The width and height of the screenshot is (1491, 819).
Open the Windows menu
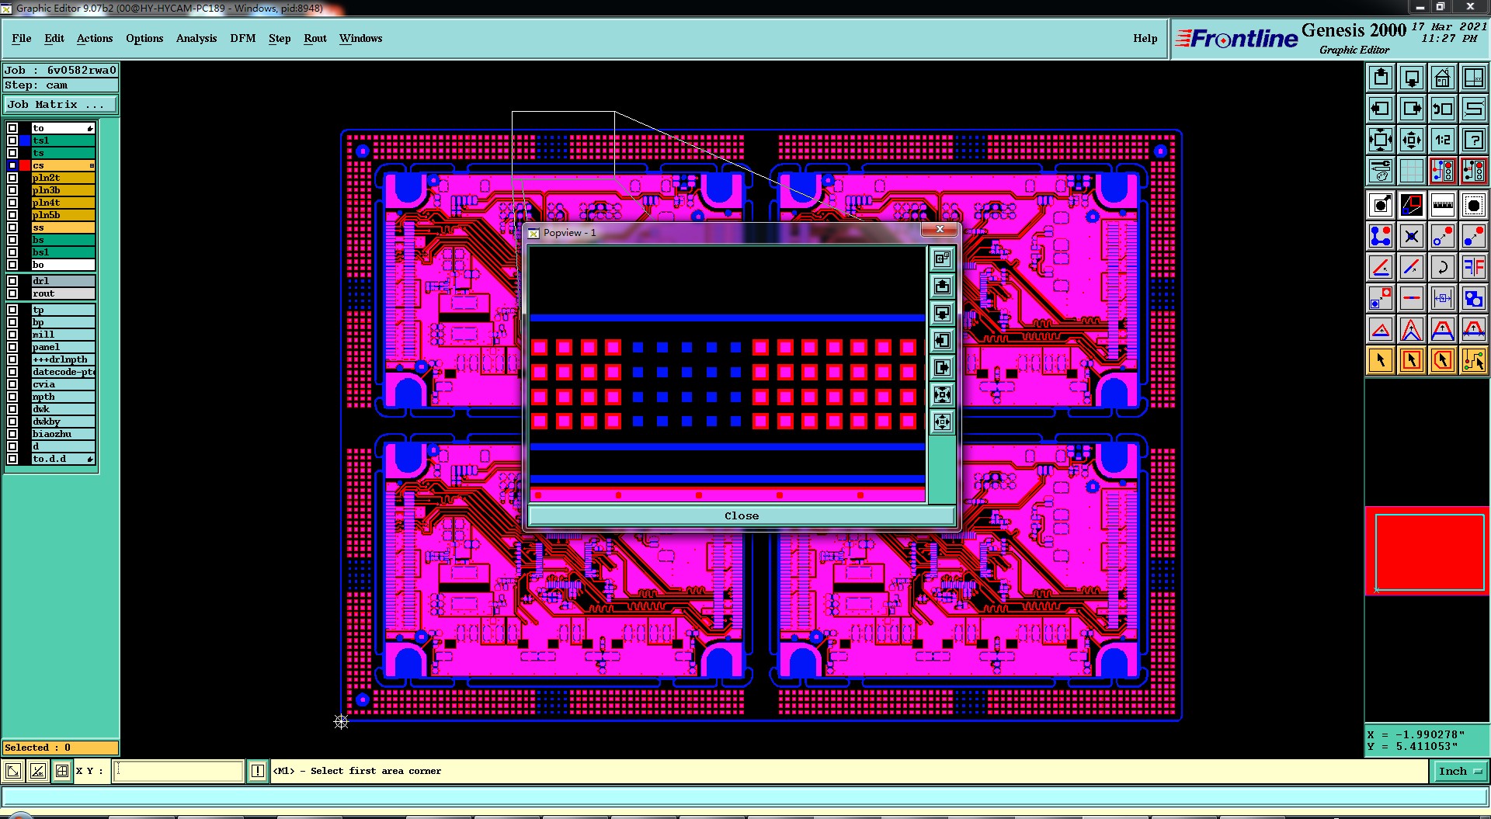pos(360,38)
